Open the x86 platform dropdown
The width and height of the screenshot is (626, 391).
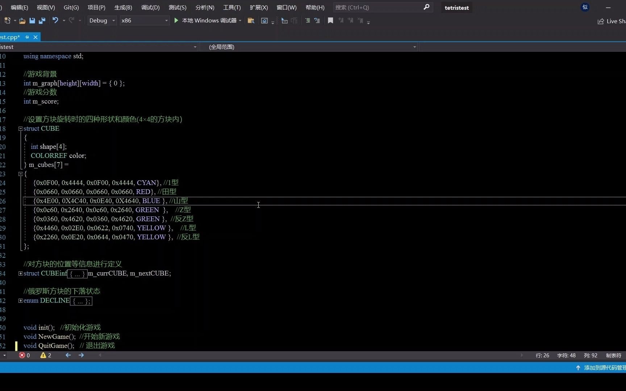pyautogui.click(x=145, y=21)
